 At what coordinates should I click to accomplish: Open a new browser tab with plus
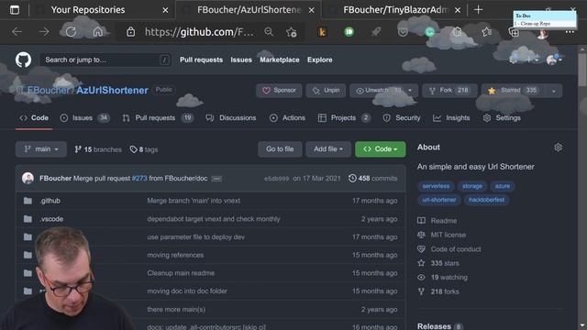click(x=478, y=10)
